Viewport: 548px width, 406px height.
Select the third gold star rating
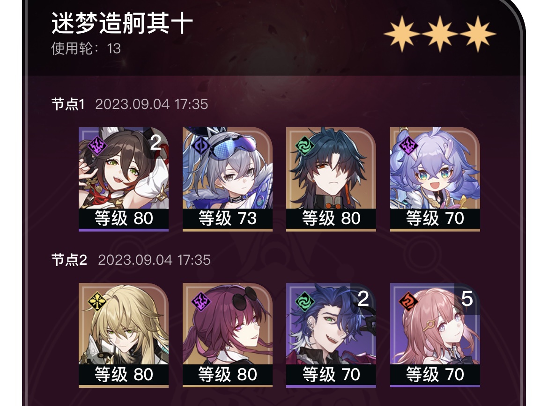tap(477, 34)
